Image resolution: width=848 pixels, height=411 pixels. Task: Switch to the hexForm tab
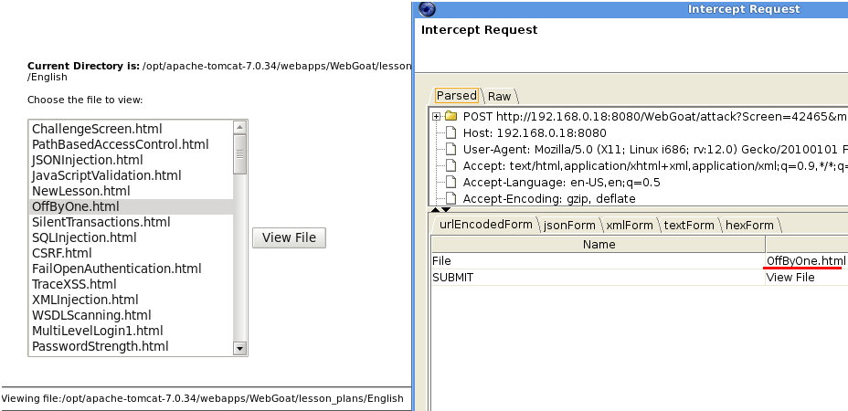[x=748, y=225]
